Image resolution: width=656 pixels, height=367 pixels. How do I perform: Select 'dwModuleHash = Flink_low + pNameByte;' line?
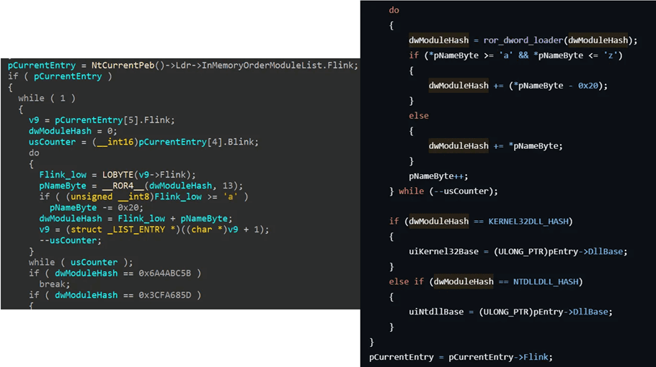pyautogui.click(x=136, y=218)
